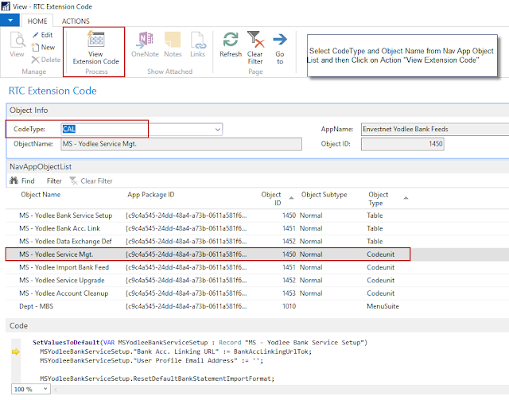The width and height of the screenshot is (509, 400).
Task: Switch to the HOME tab
Action: pyautogui.click(x=37, y=21)
